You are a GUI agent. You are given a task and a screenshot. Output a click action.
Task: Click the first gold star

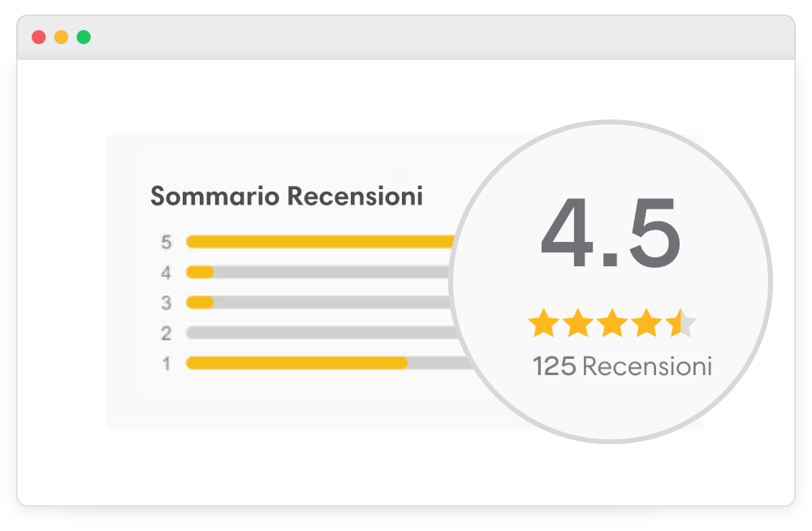543,323
